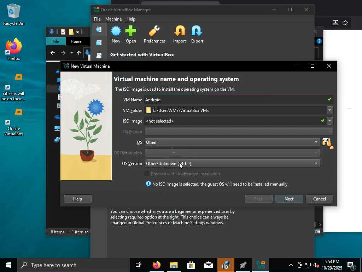362x272 pixels.
Task: Expand the VM Folder dropdown arrow
Action: tap(330, 110)
